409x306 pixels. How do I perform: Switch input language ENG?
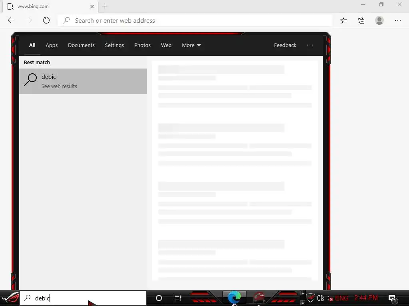click(342, 298)
